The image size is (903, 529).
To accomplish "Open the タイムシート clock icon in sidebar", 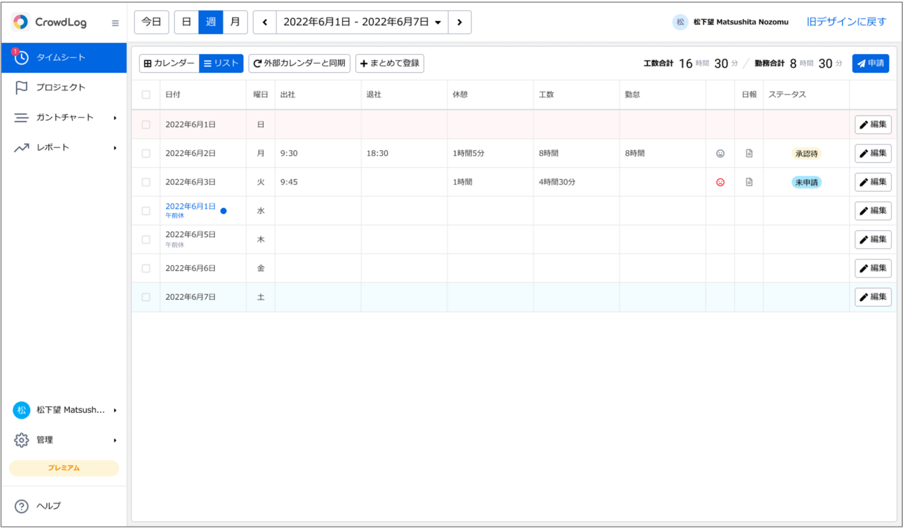I will click(21, 57).
